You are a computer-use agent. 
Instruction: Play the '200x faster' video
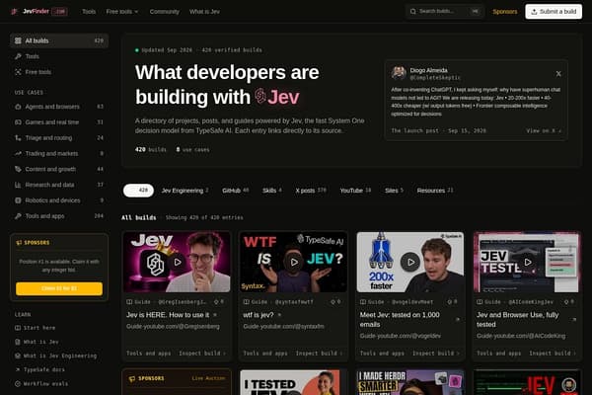click(410, 262)
